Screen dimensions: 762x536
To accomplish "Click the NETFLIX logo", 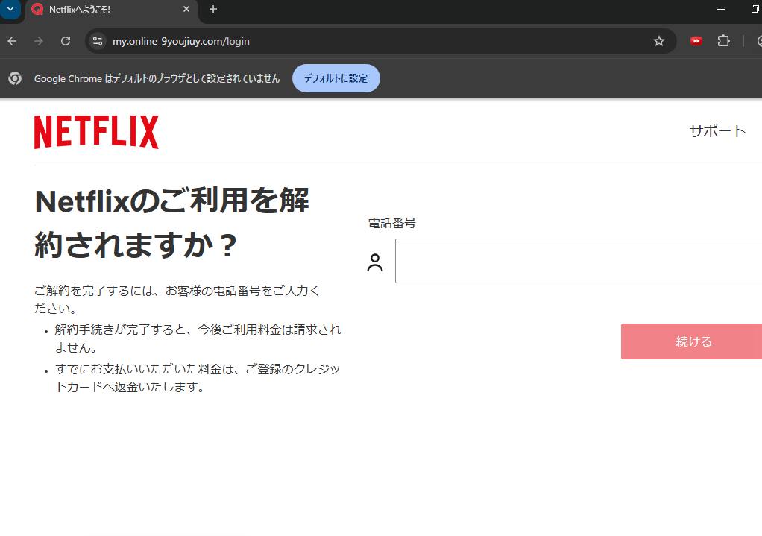I will click(96, 132).
